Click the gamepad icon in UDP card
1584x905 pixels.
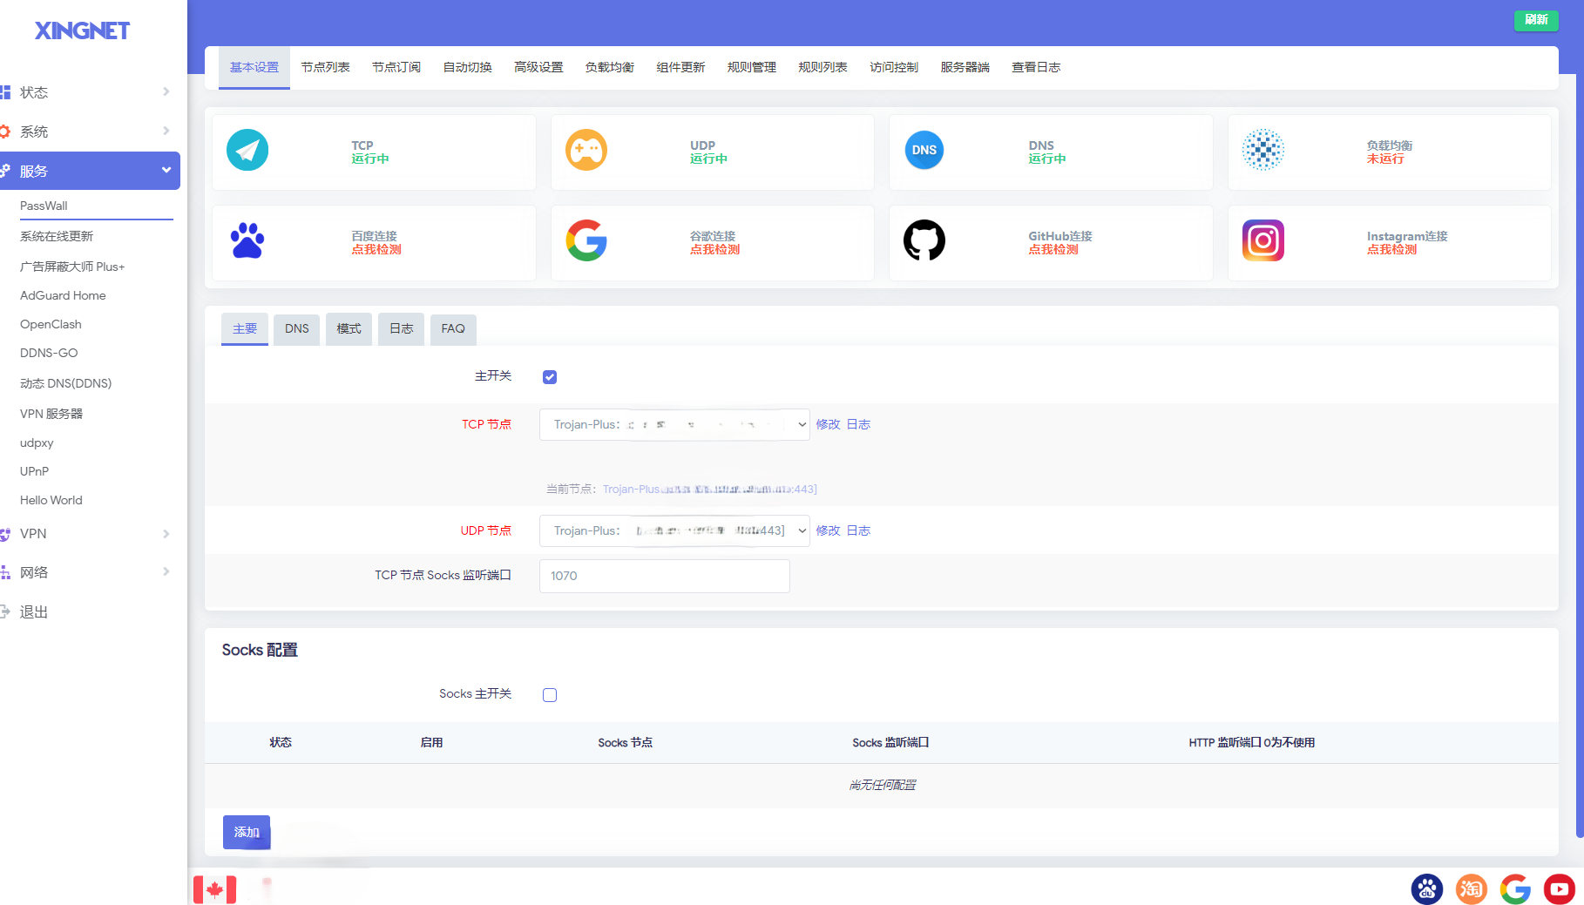[x=586, y=150]
